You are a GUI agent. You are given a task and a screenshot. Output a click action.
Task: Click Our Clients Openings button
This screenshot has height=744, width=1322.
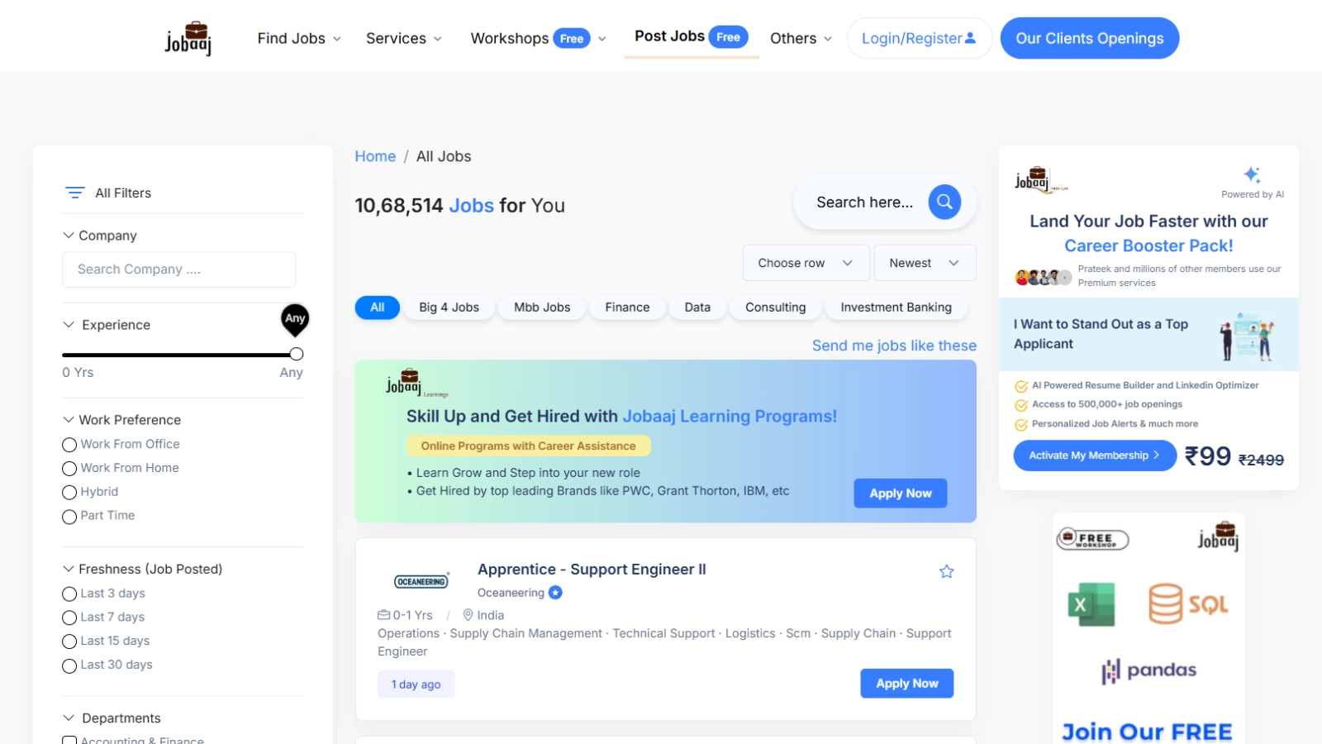pyautogui.click(x=1089, y=38)
